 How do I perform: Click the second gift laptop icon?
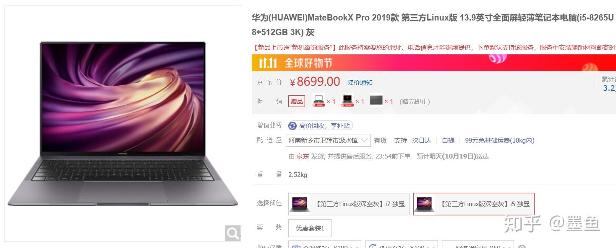click(347, 101)
